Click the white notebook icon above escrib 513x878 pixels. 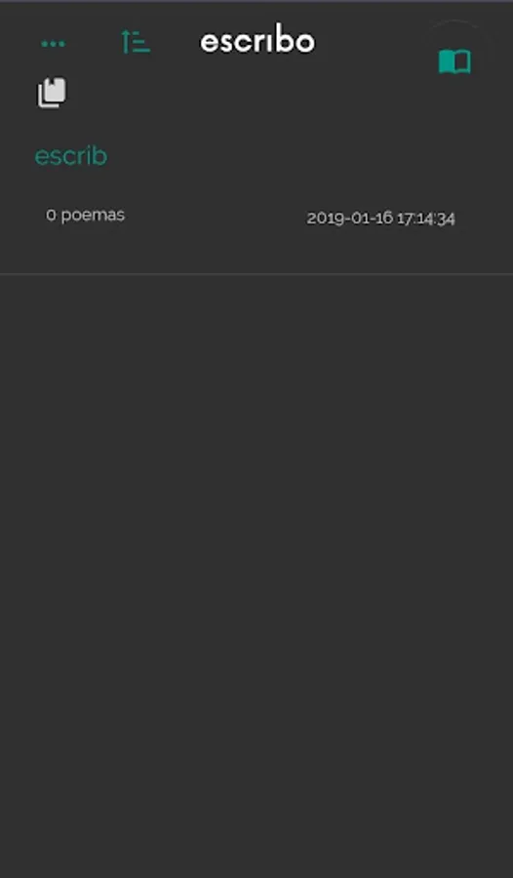coord(52,93)
